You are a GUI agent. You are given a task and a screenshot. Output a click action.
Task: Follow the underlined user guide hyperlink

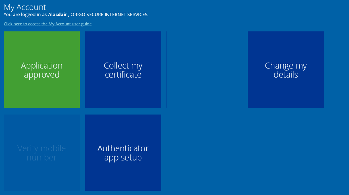click(x=47, y=24)
